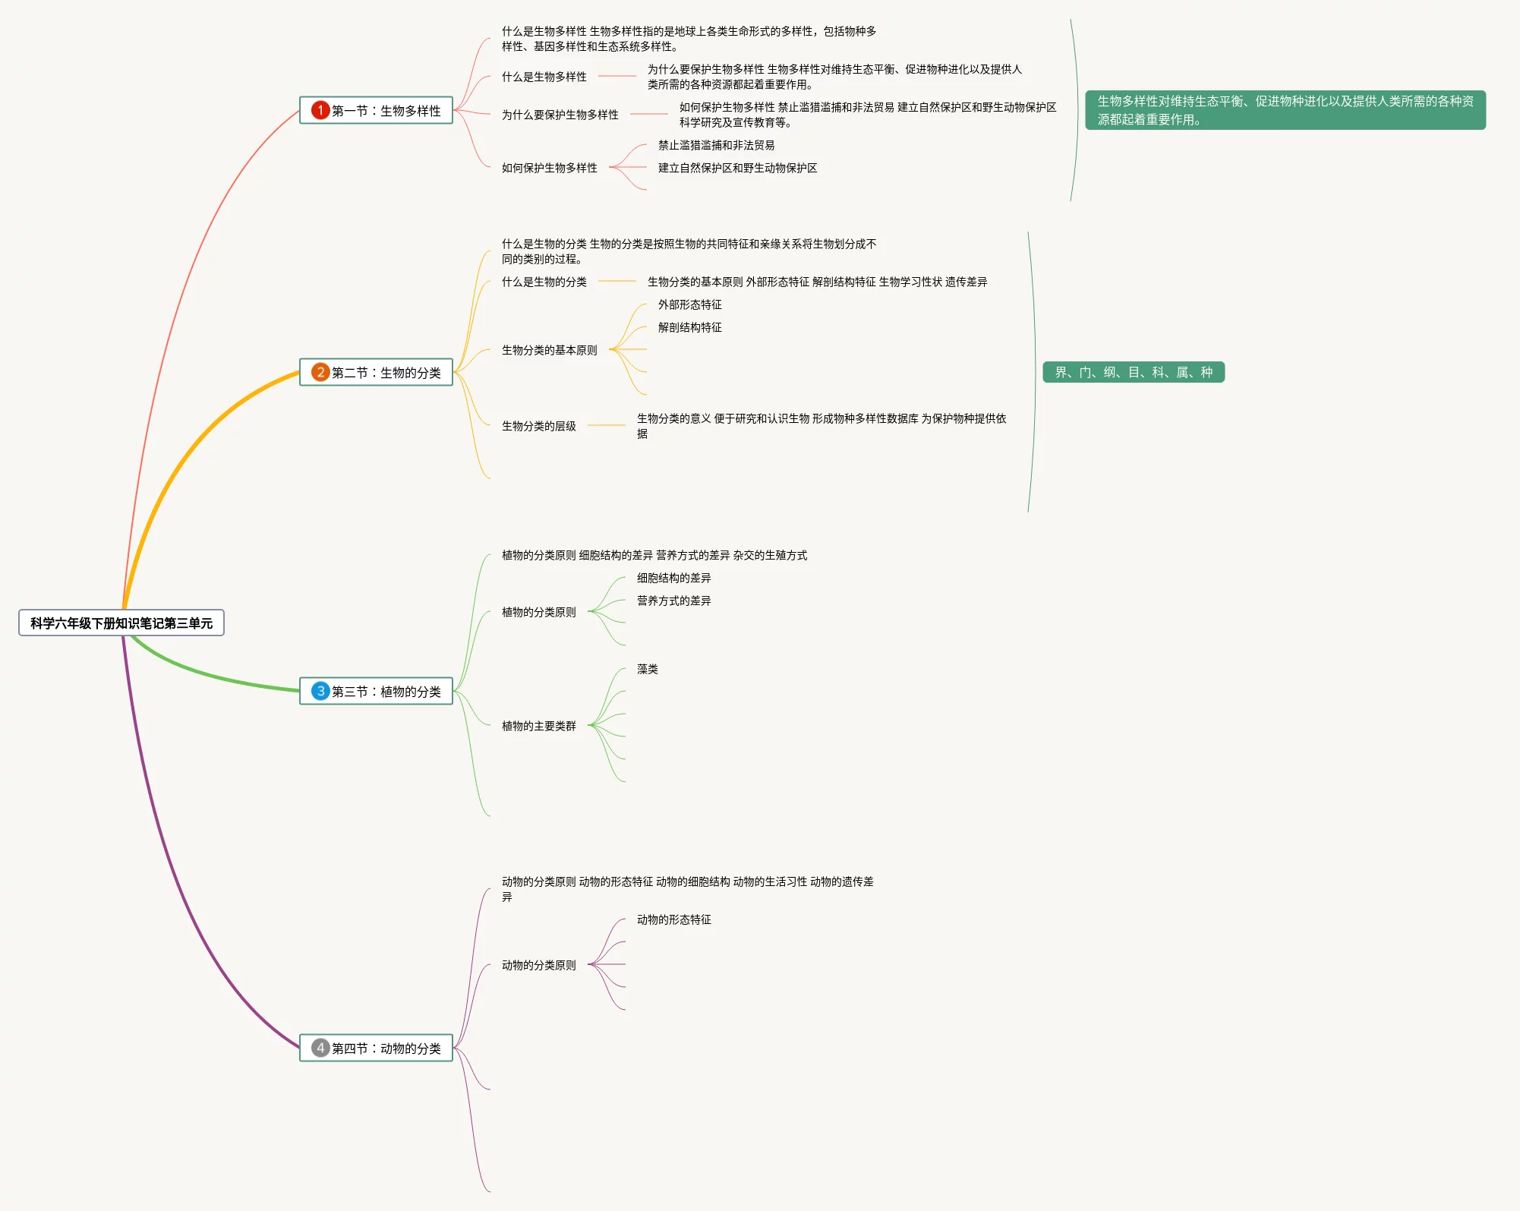This screenshot has height=1211, width=1520.
Task: Click the paragraph starting 什么是生物多样性 生物多样性指的是
Action: point(689,39)
